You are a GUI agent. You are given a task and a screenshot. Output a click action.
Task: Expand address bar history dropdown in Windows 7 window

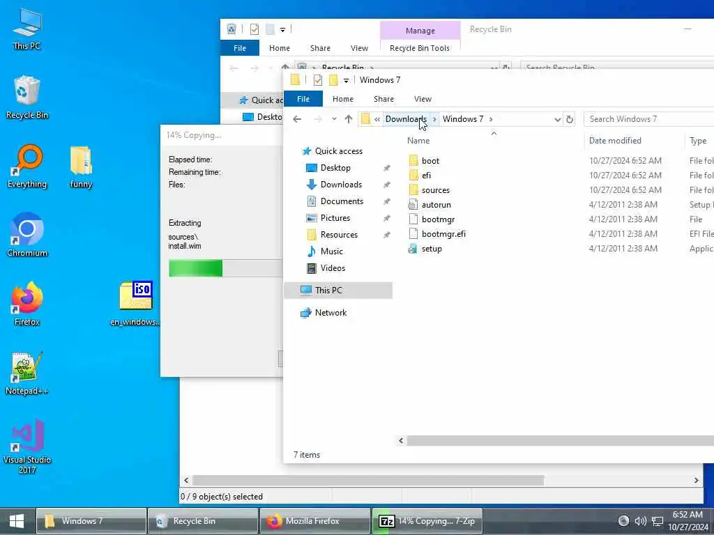coord(557,119)
